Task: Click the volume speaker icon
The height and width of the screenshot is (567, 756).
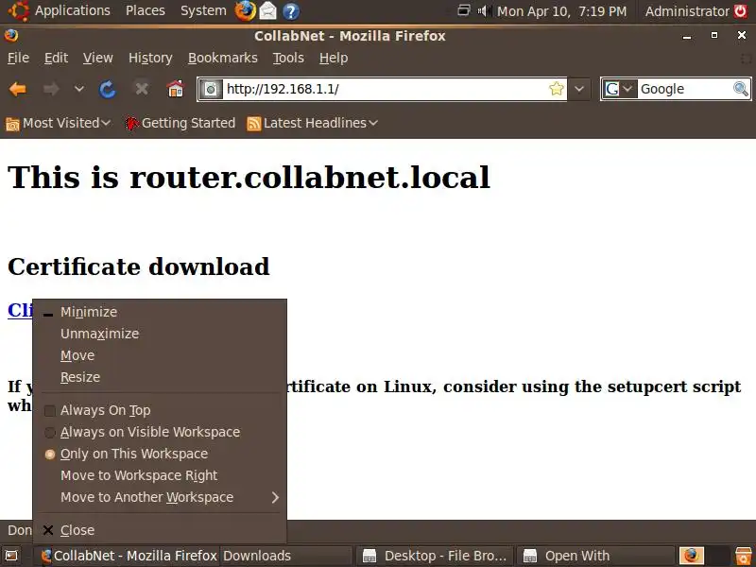Action: pos(485,10)
